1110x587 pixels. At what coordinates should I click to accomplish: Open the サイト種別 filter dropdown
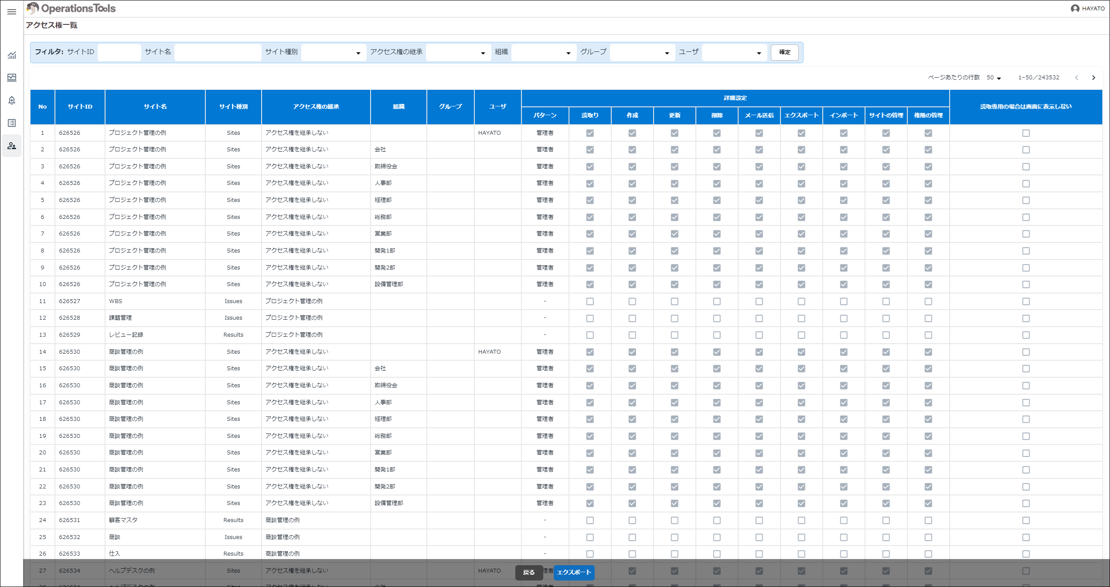[334, 53]
